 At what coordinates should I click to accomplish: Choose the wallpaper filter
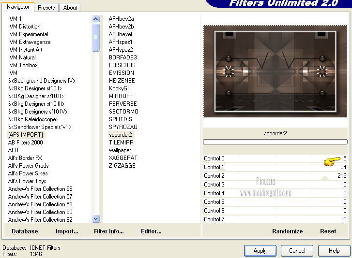pyautogui.click(x=120, y=150)
